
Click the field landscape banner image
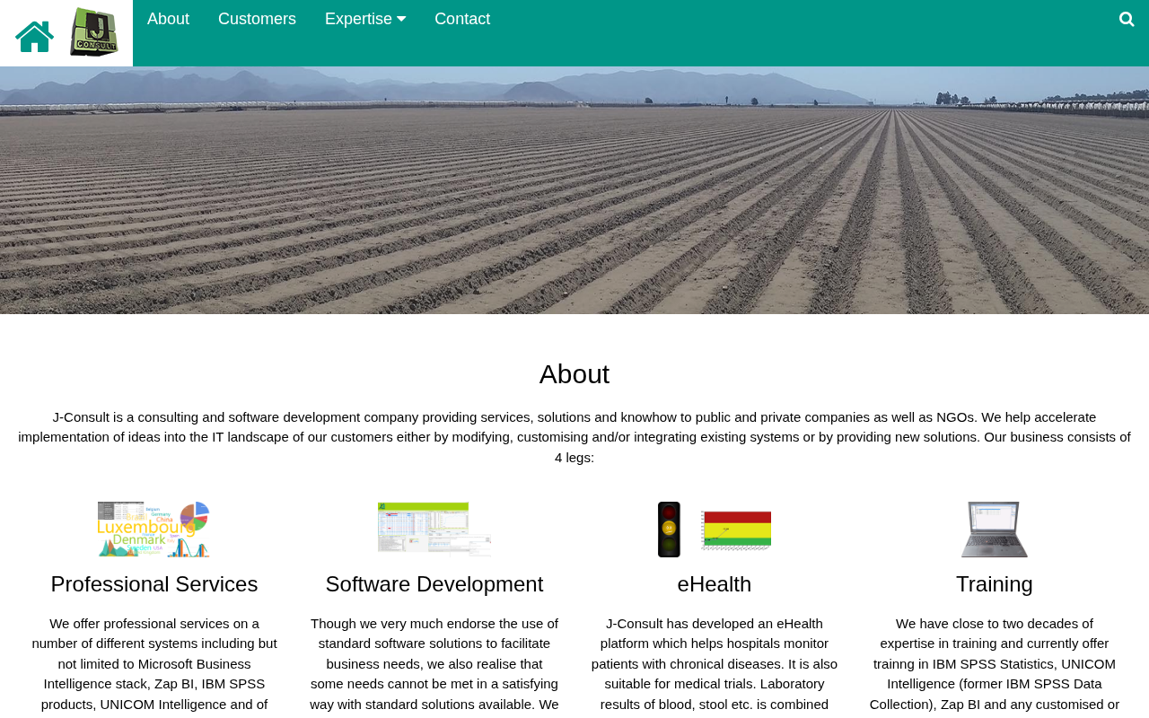(574, 190)
